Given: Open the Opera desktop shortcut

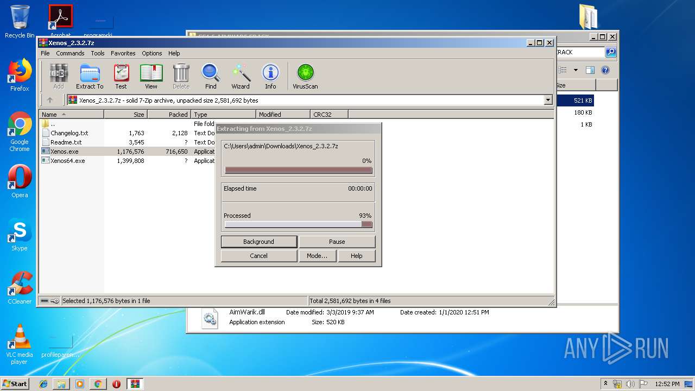Looking at the screenshot, I should [20, 181].
